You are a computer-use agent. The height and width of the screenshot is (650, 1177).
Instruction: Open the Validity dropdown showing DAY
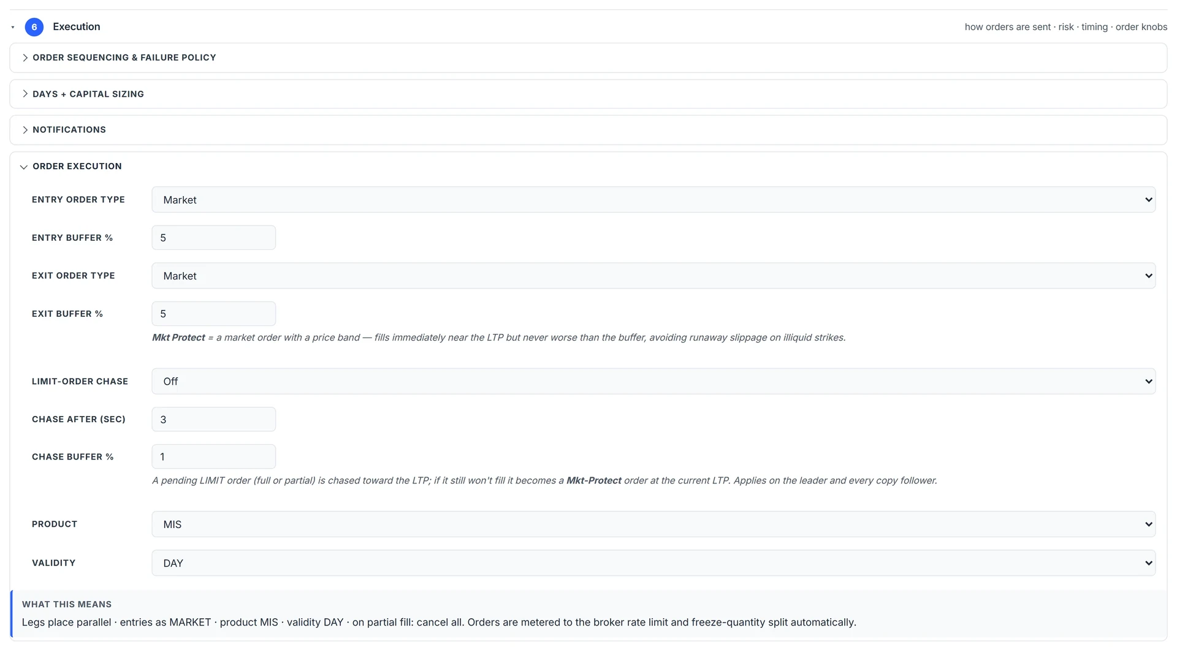653,563
